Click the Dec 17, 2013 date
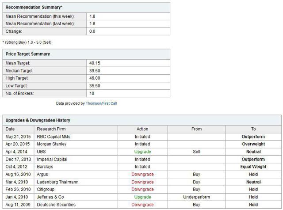The width and height of the screenshot is (283, 210). click(18, 160)
